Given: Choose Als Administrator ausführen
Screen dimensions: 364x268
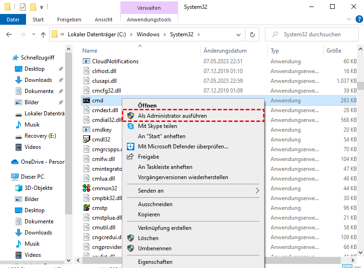Looking at the screenshot, I should click(193, 115).
